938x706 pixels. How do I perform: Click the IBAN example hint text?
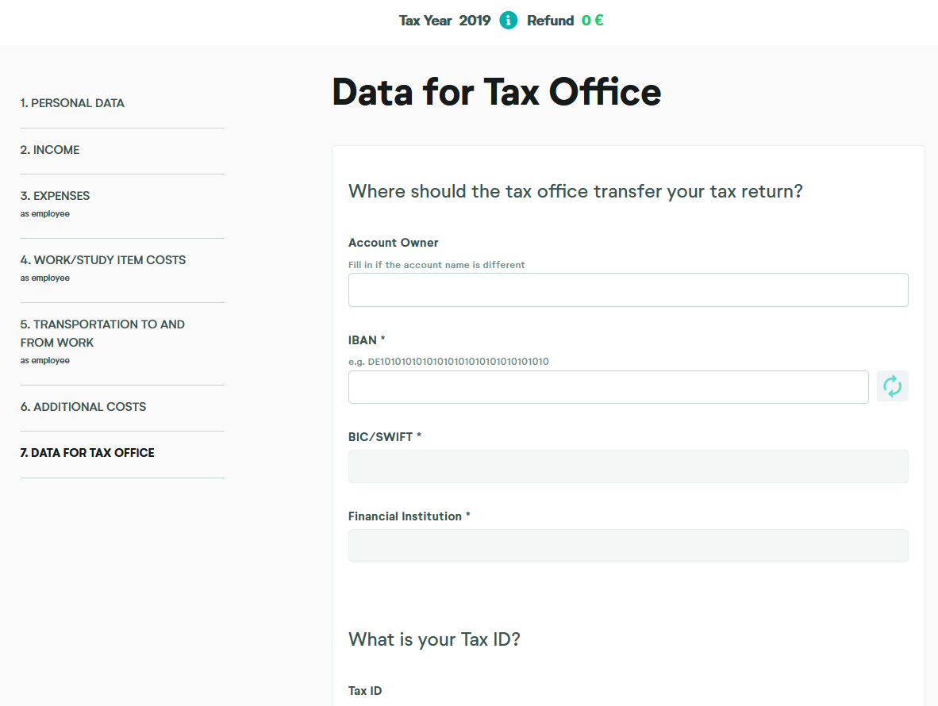coord(449,361)
